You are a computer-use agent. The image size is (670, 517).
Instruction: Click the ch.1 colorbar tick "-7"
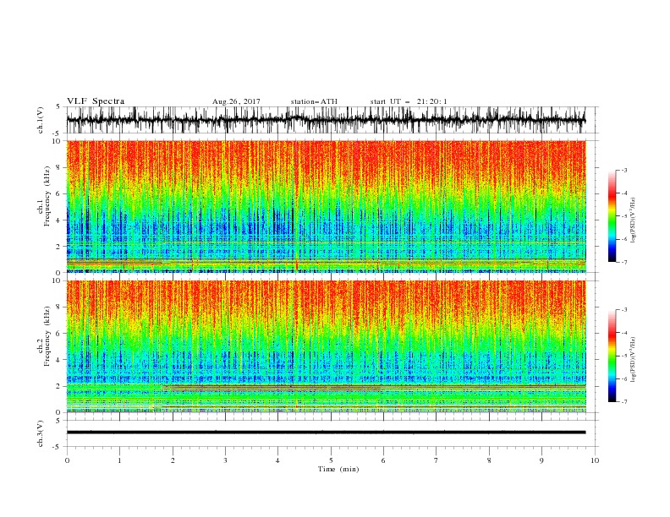tap(624, 262)
